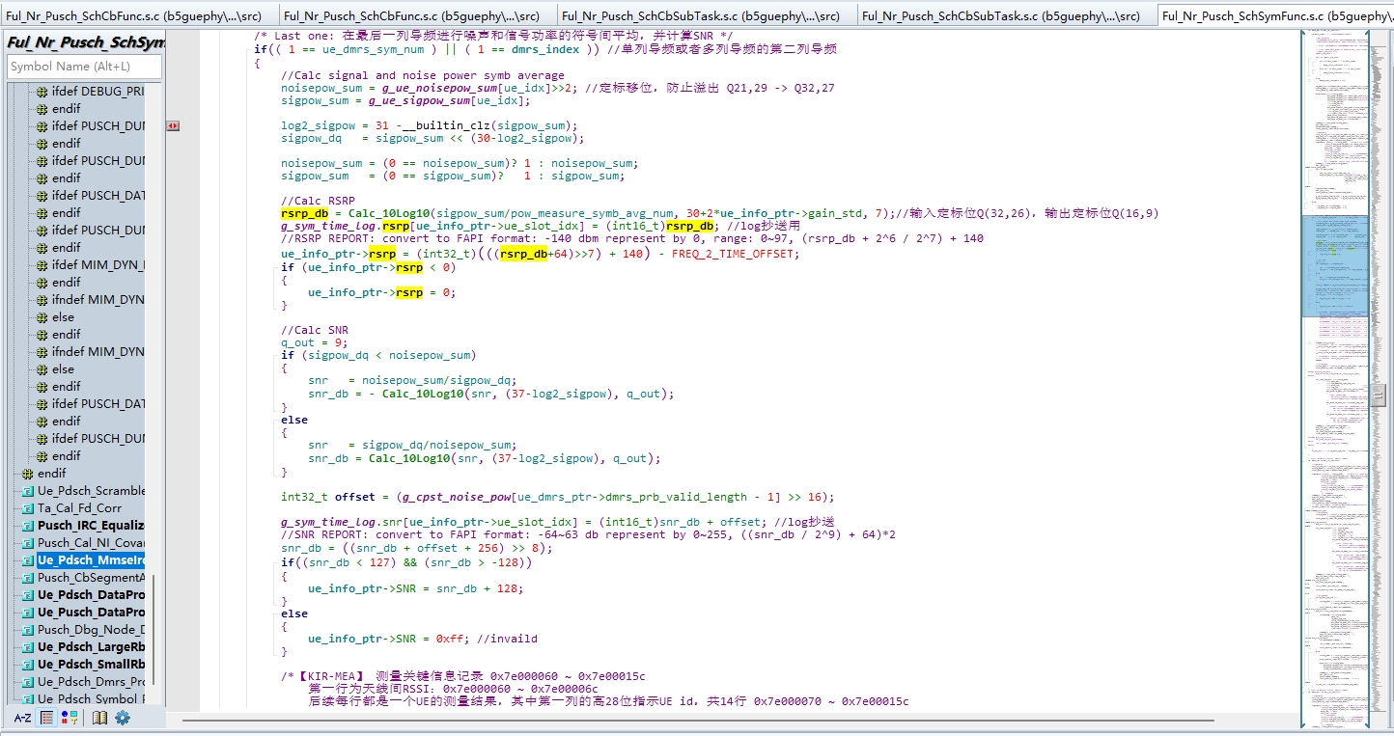The width and height of the screenshot is (1394, 736).
Task: Switch to first Ful_Nr_Pusch_SchCbFunc.c tab
Action: tap(139, 15)
